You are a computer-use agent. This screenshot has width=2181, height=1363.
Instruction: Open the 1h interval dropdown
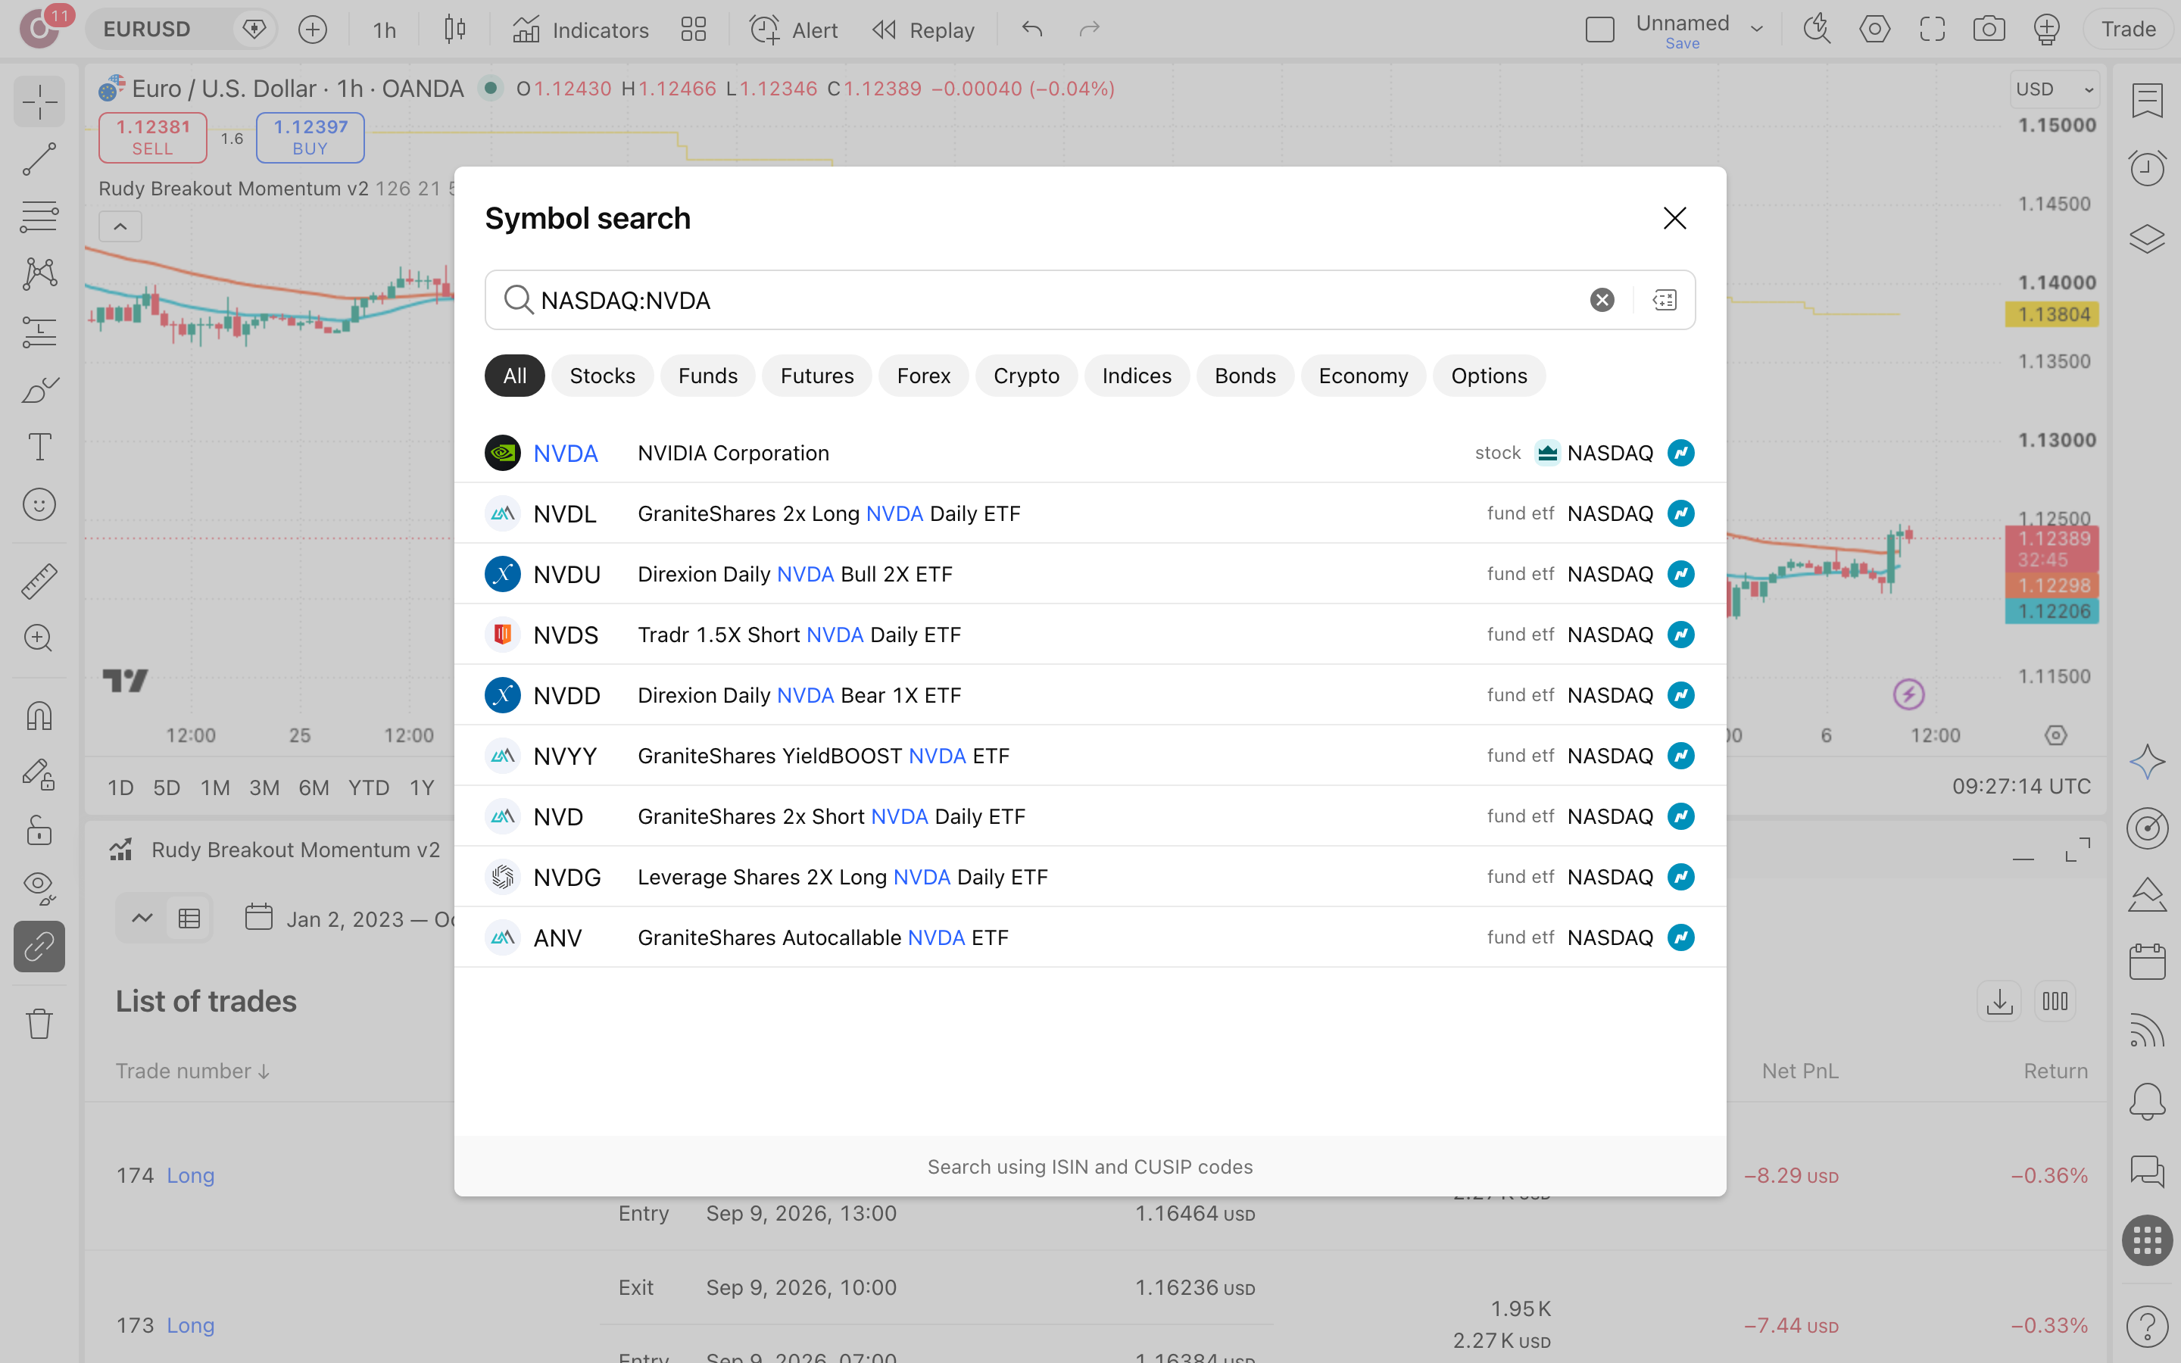tap(384, 30)
